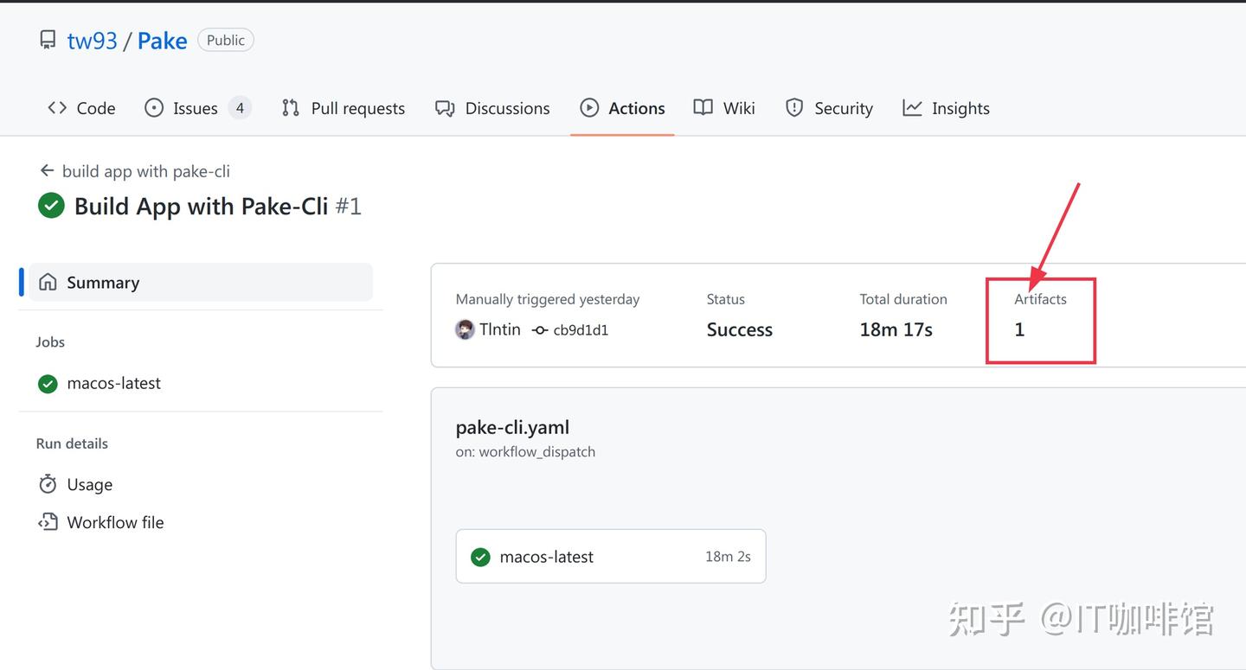Open the Discussions tab

point(492,108)
